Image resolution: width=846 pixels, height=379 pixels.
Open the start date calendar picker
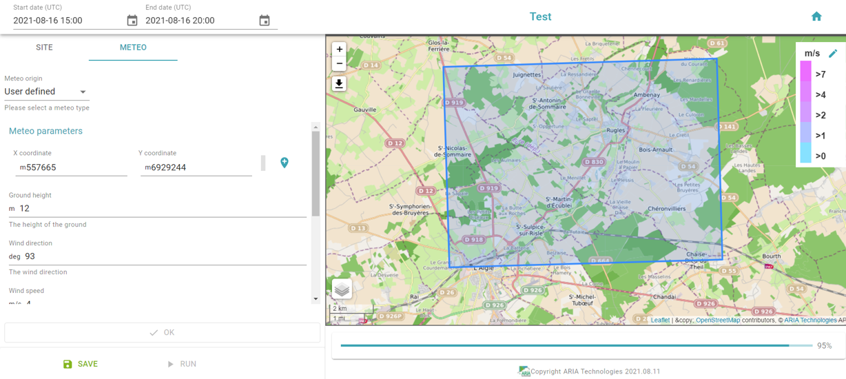pyautogui.click(x=132, y=21)
